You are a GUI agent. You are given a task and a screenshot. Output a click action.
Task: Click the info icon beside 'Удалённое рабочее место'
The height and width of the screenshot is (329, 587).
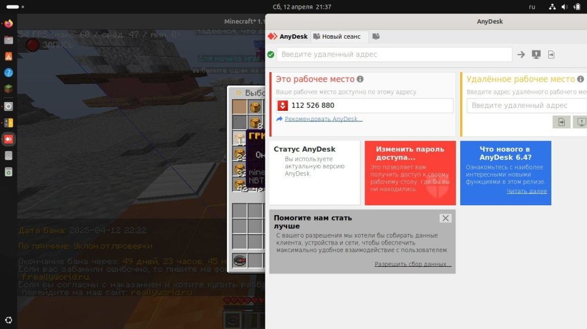tap(581, 79)
